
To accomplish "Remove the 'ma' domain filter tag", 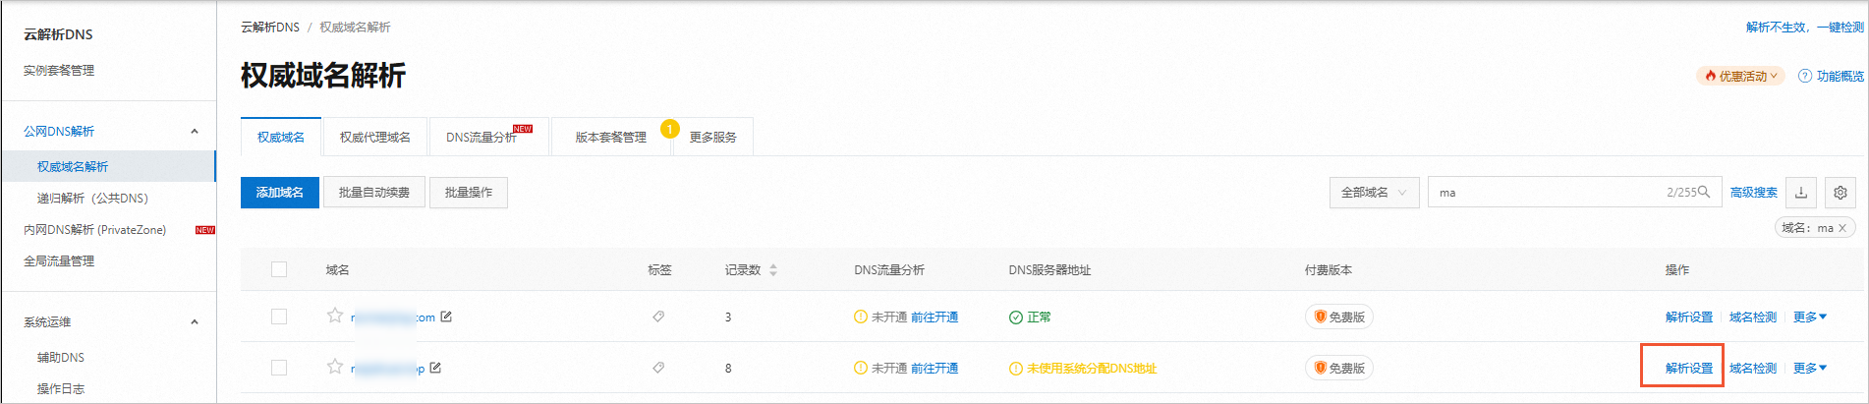I will 1842,228.
